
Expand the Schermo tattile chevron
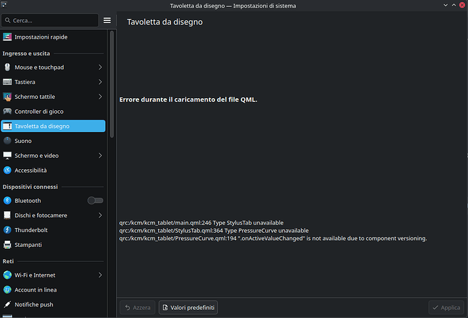point(100,97)
